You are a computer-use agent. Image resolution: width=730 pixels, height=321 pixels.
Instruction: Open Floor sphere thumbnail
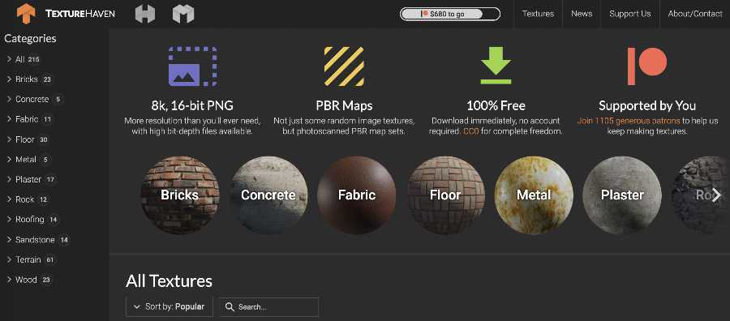point(445,195)
